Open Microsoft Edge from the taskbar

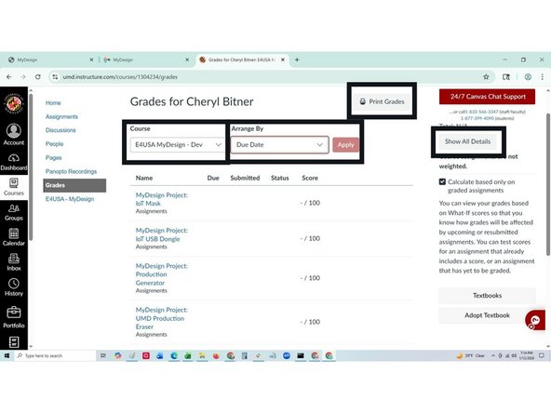(x=174, y=355)
